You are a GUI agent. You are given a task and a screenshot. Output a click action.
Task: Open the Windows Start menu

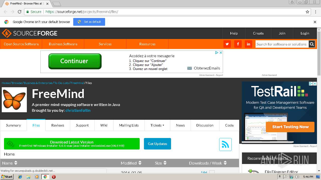7,176
